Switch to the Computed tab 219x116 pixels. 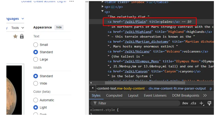coord(114,95)
